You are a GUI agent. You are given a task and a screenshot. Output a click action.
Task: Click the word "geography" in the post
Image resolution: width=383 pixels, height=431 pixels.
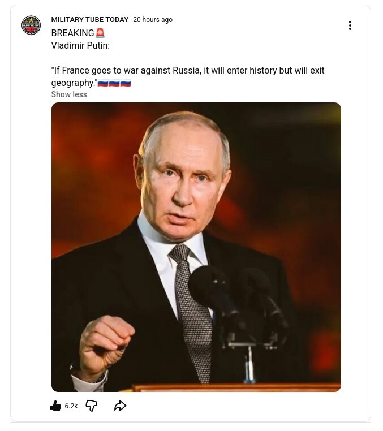pos(72,83)
